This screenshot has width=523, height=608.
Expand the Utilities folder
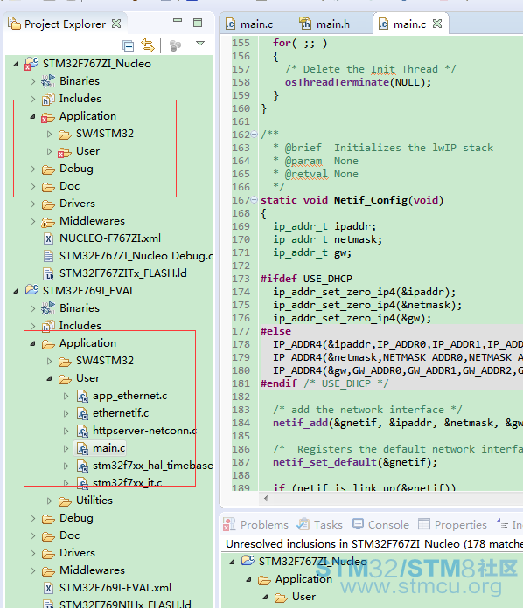(49, 501)
